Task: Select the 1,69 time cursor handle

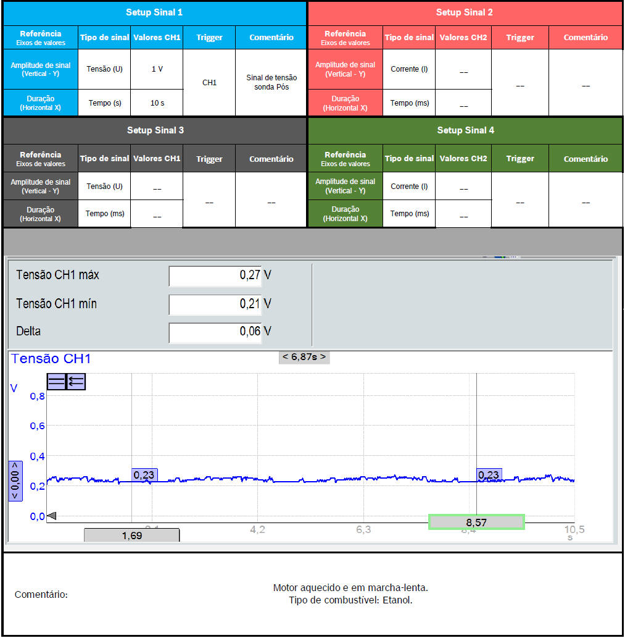Action: (131, 535)
